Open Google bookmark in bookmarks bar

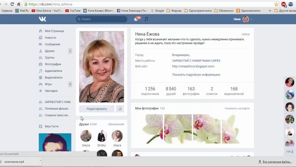pyautogui.click(x=157, y=11)
